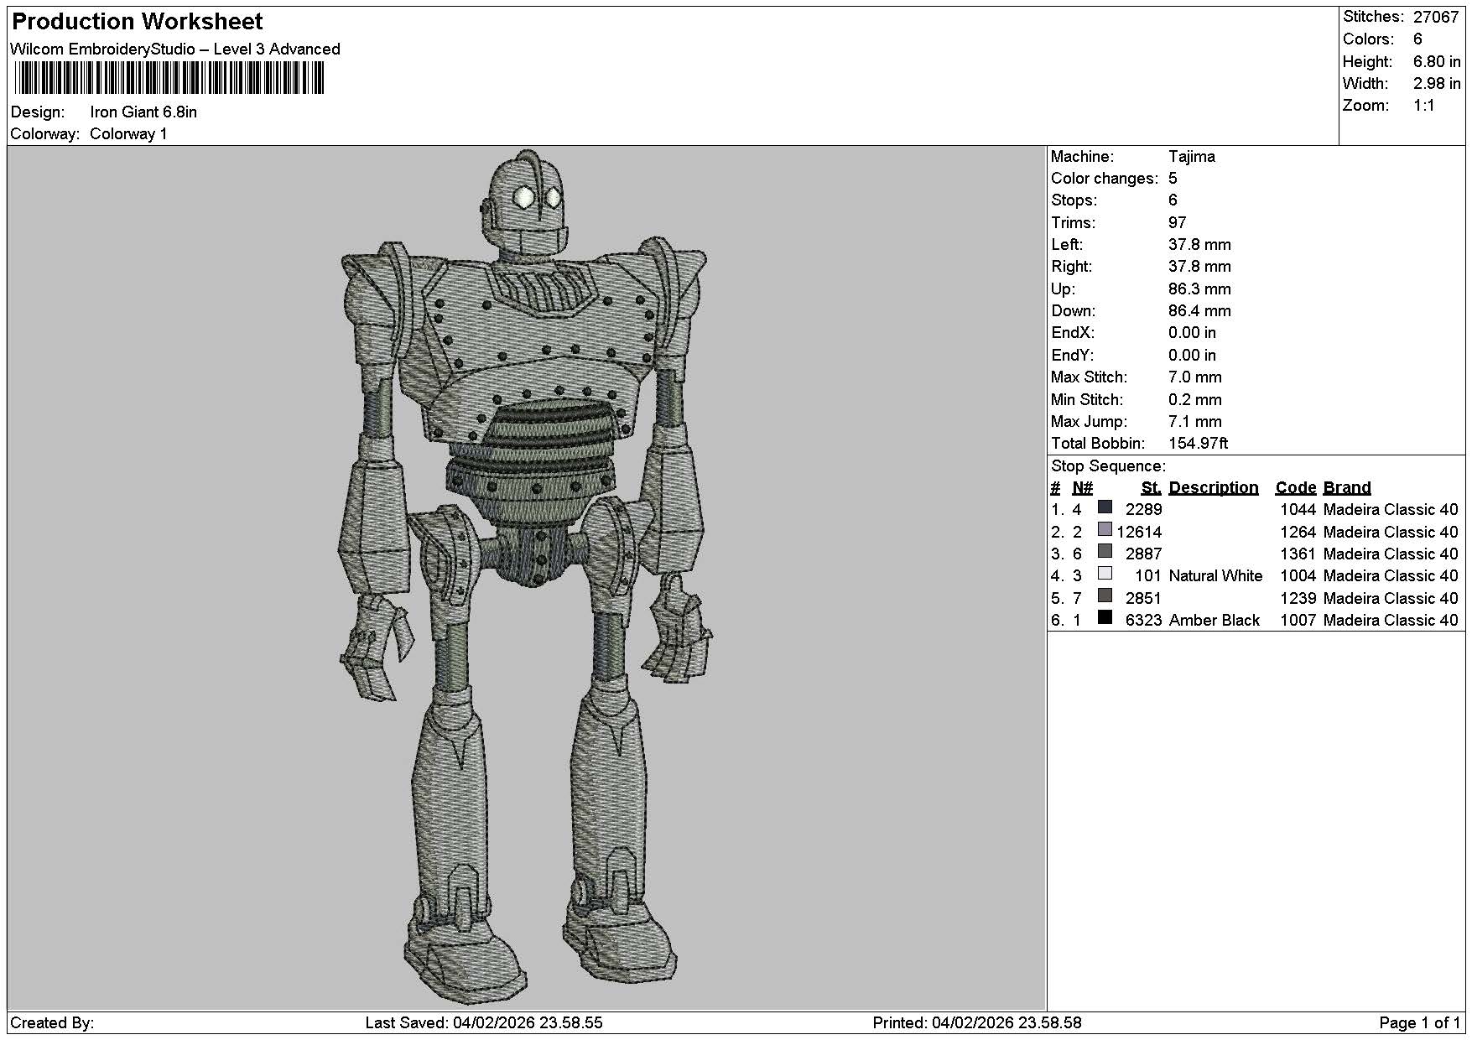Select thread code "1004"
This screenshot has width=1472, height=1040.
coord(1298,576)
